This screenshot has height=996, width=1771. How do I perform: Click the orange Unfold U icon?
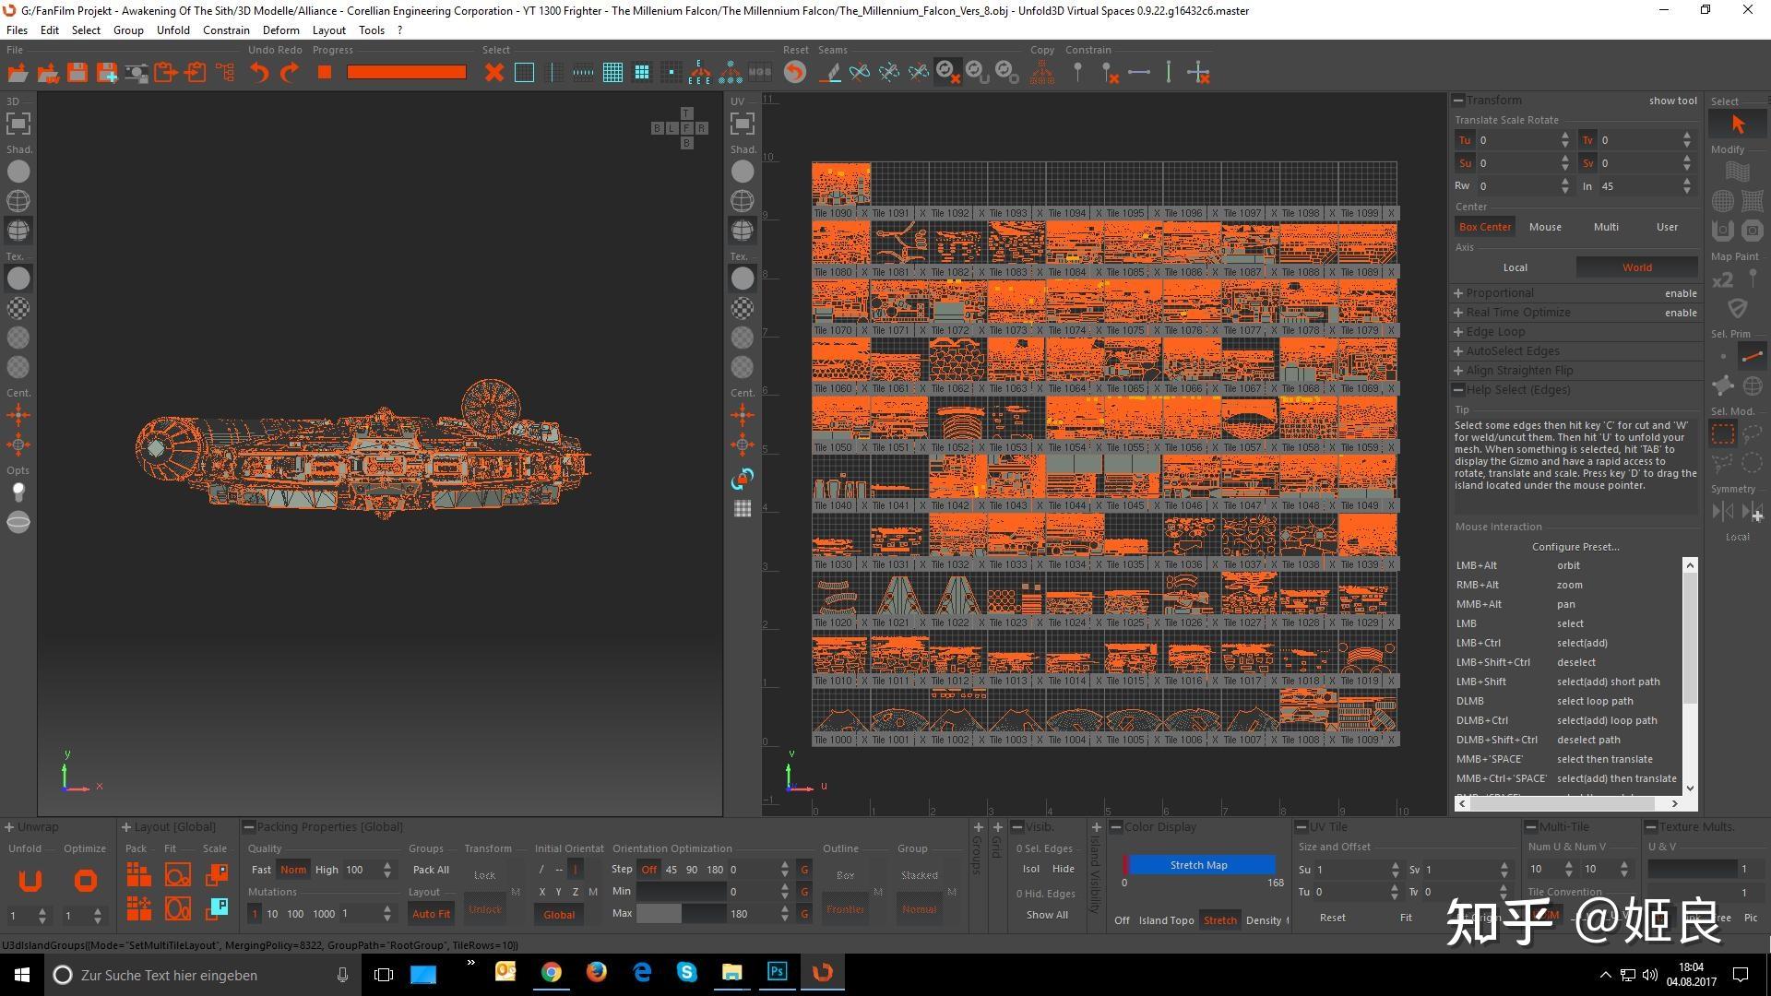click(x=30, y=881)
